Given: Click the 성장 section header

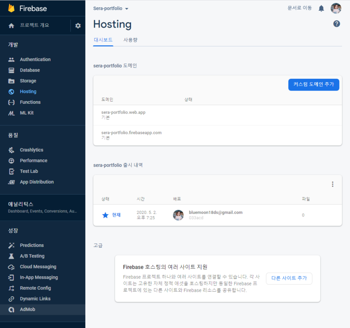Looking at the screenshot, I should click(13, 231).
